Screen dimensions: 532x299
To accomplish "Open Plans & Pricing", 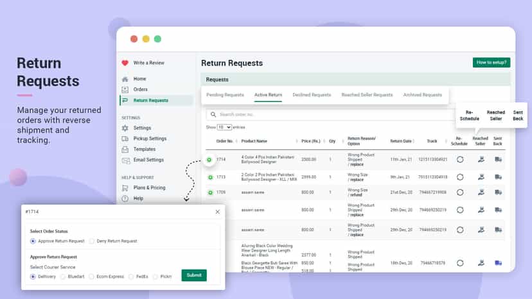I will (x=149, y=187).
